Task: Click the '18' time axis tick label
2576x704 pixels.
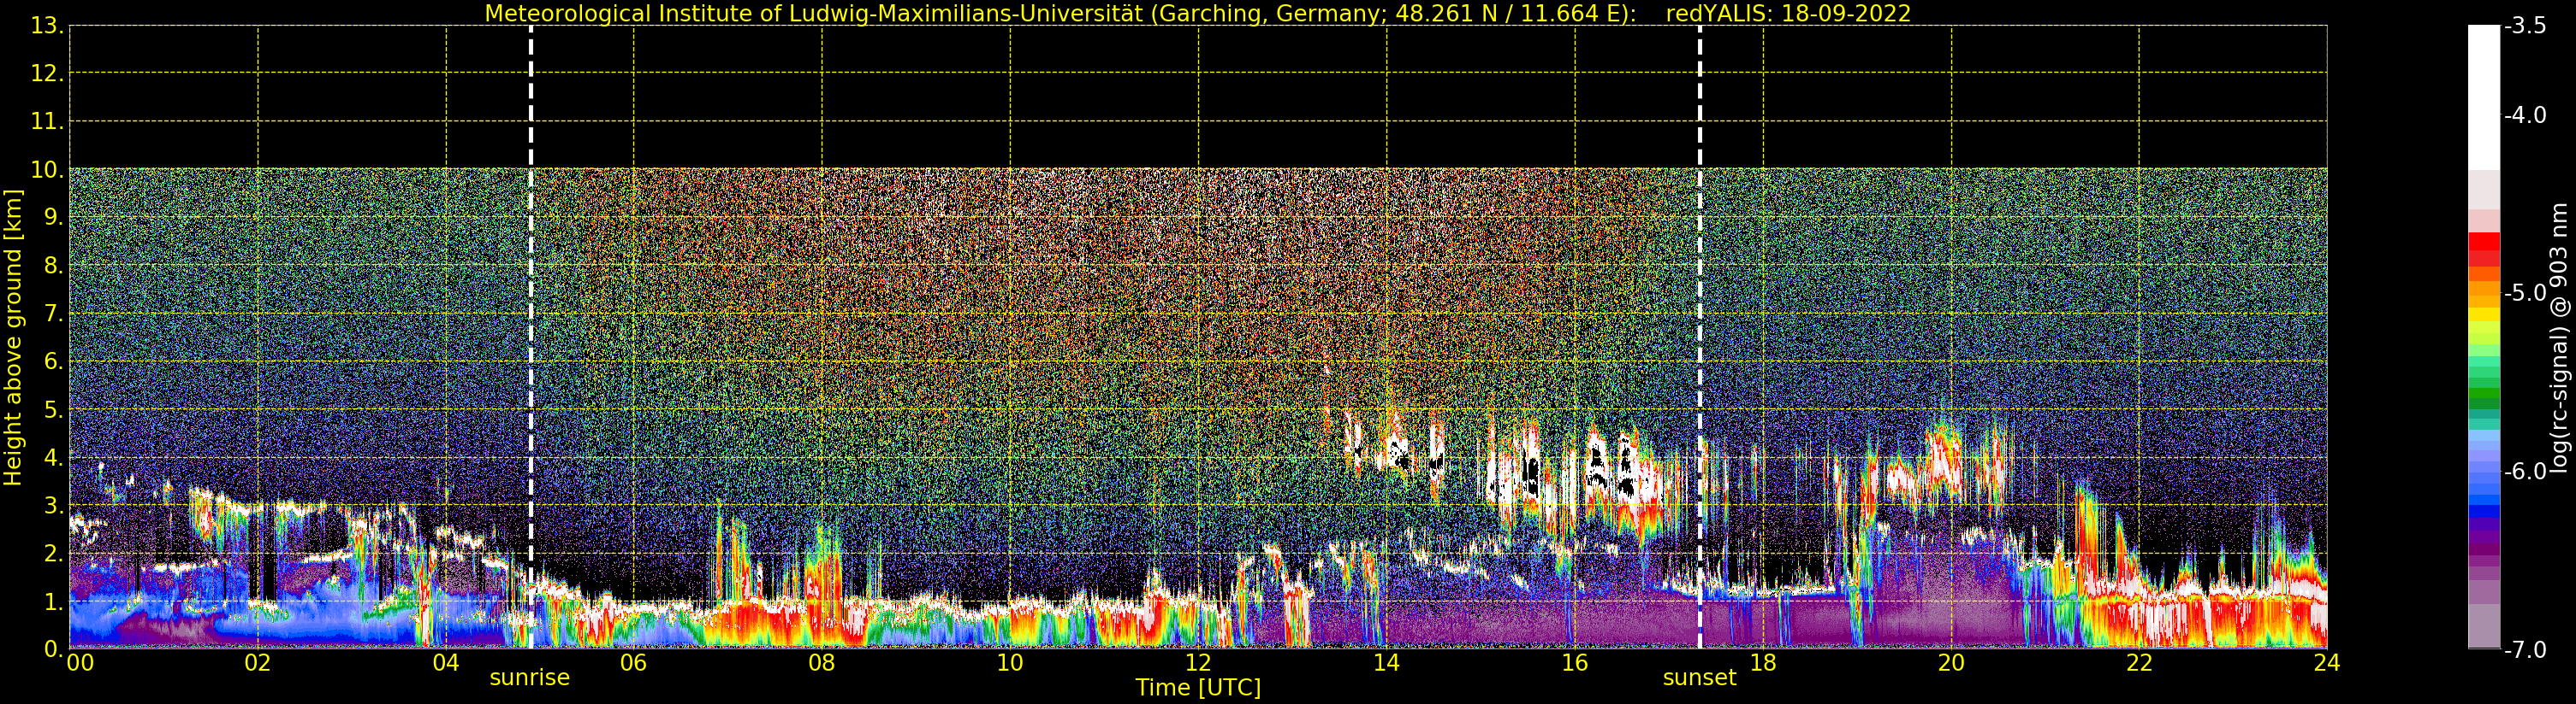Action: [1763, 663]
